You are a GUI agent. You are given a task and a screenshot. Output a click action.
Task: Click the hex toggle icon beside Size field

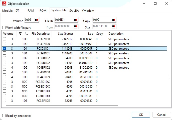114,26
